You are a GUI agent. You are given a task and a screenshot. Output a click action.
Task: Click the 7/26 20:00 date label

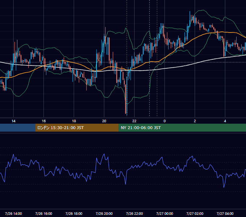104,213
